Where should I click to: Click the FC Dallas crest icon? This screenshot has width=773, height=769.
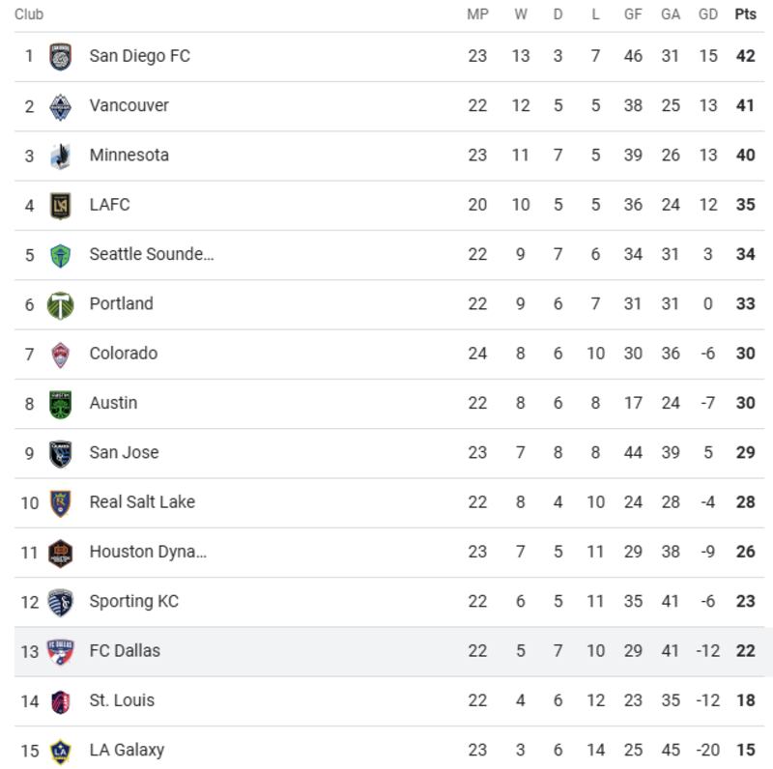(x=61, y=651)
